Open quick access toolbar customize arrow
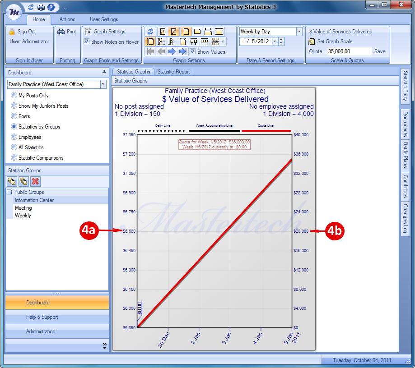Viewport: 415px width, 368px height. (x=65, y=8)
